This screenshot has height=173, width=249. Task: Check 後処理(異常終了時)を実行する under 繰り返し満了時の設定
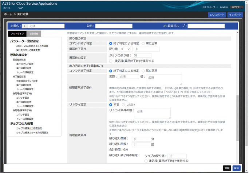[146, 161]
